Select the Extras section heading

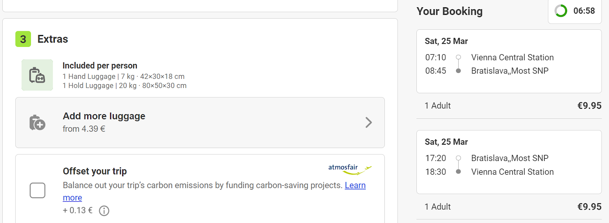coord(53,39)
